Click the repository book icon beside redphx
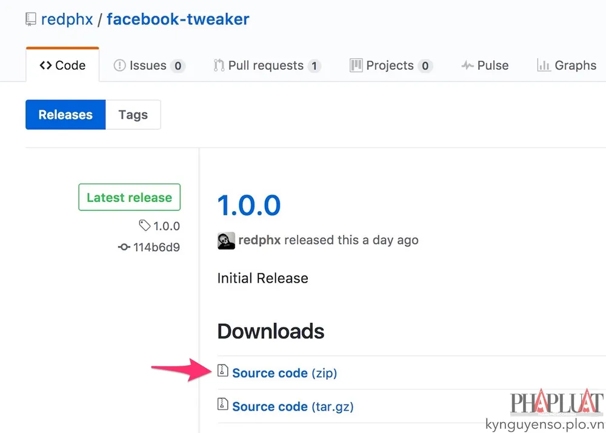The height and width of the screenshot is (433, 606). [x=30, y=18]
